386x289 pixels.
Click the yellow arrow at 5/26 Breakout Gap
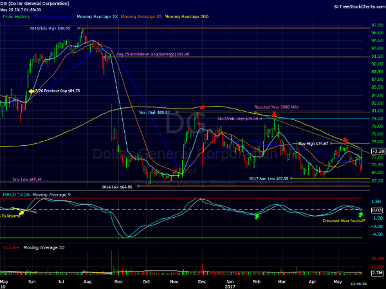click(x=31, y=91)
